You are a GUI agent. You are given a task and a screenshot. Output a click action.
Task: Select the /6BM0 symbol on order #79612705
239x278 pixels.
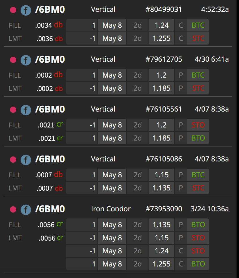(x=50, y=60)
